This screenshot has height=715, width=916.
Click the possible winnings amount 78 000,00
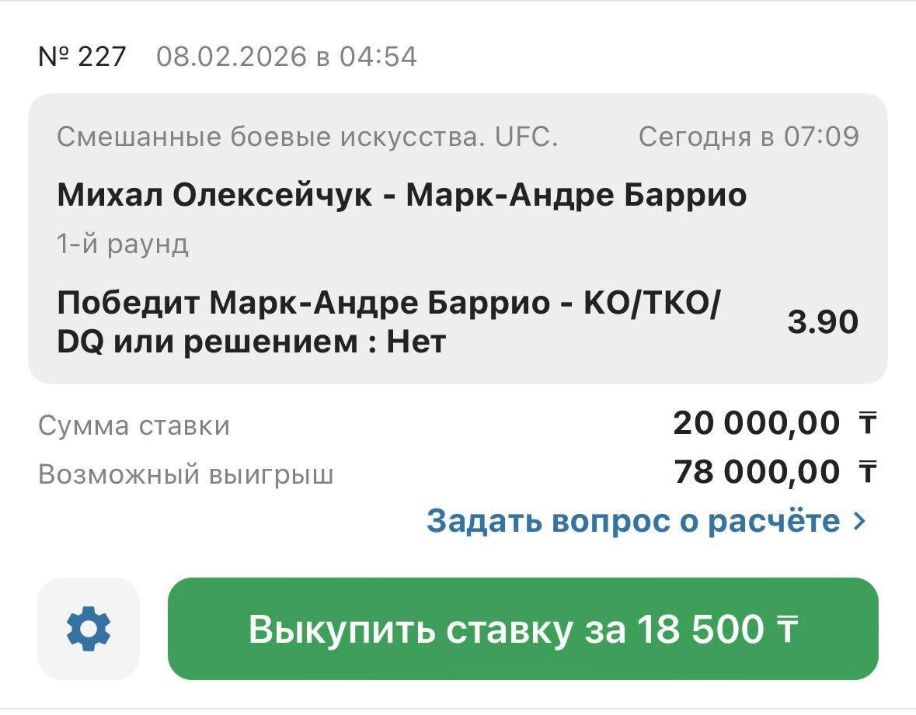(x=756, y=472)
